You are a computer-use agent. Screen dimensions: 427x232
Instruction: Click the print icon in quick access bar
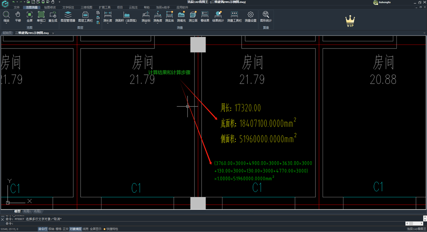pyautogui.click(x=43, y=2)
